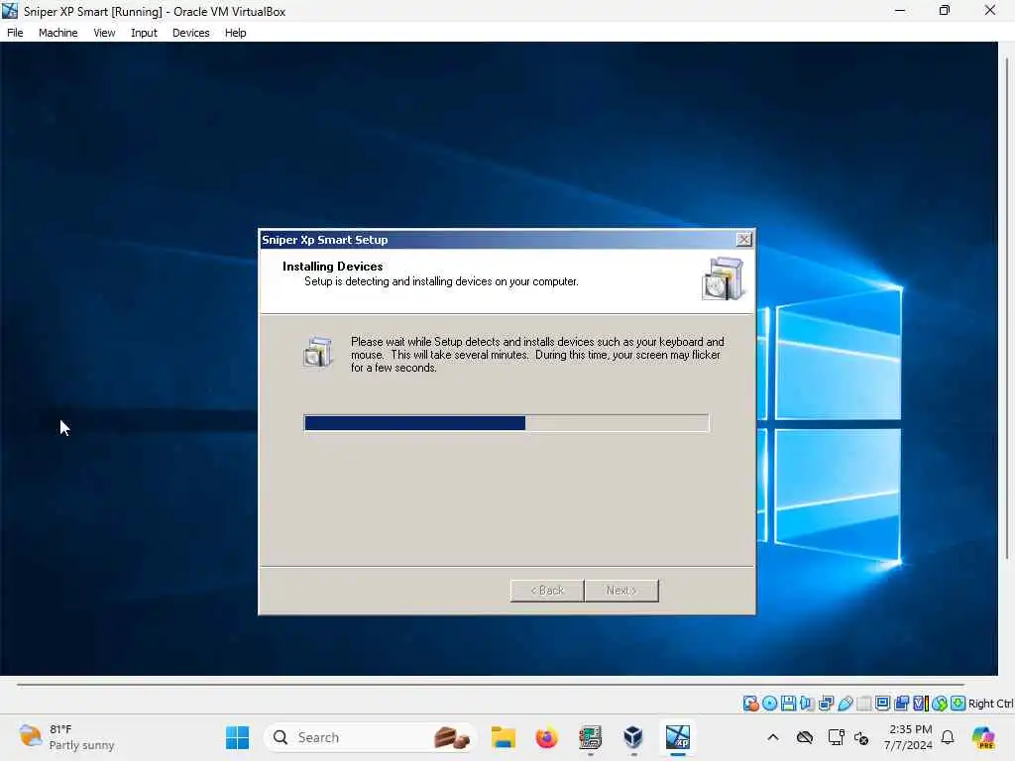
Task: Open the Help menu
Action: (236, 33)
